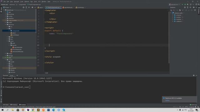Click the Database panel settings gear
200x112 pixels.
tap(194, 7)
